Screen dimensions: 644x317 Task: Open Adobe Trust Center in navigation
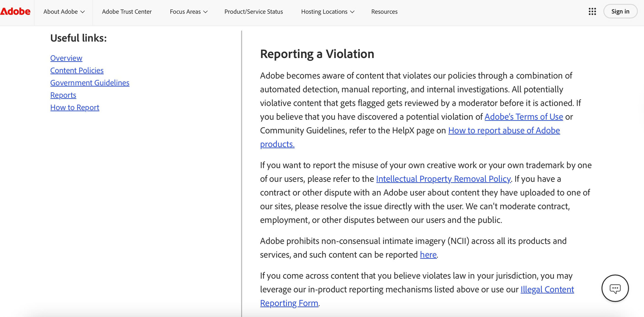(x=127, y=12)
